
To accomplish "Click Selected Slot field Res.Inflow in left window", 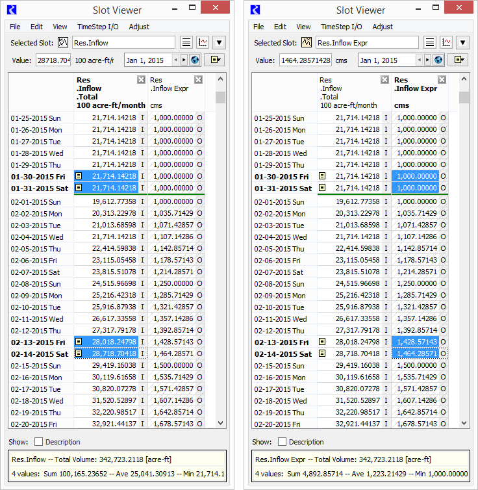I will (x=123, y=42).
